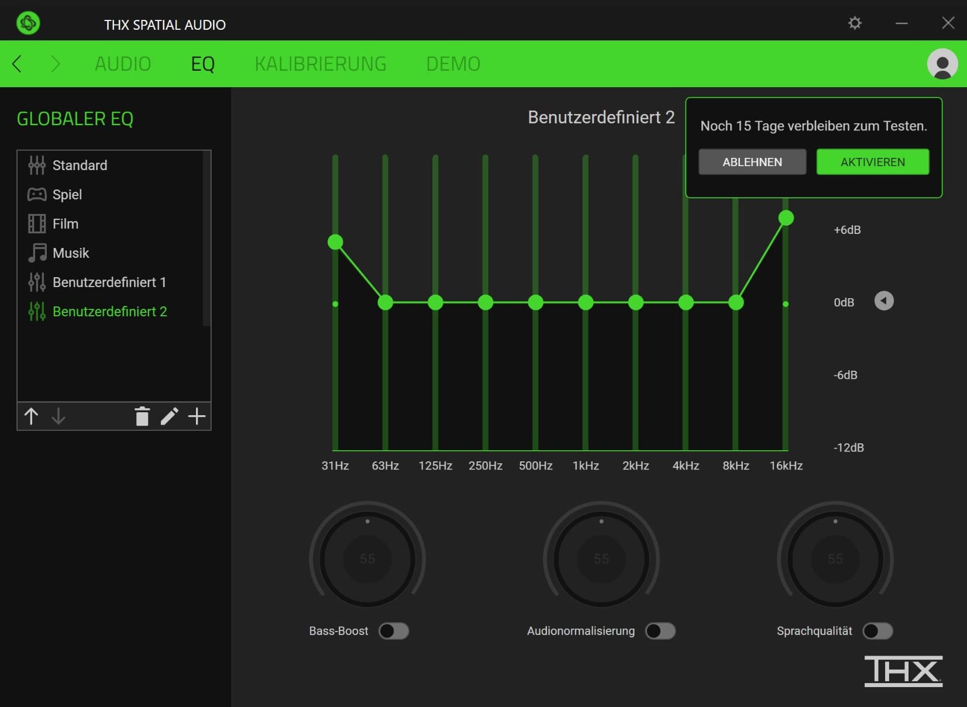The width and height of the screenshot is (967, 707).
Task: Move the preset up in the list
Action: coord(31,416)
